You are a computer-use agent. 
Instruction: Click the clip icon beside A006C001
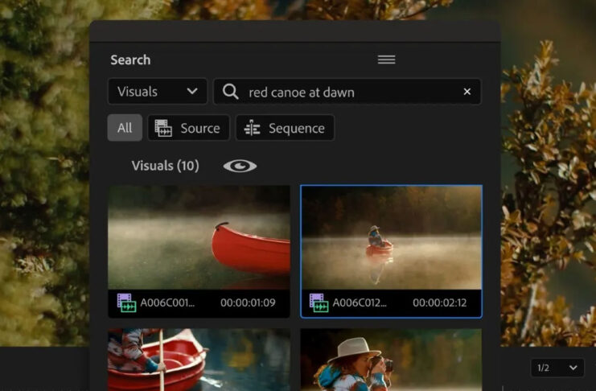[x=126, y=303]
